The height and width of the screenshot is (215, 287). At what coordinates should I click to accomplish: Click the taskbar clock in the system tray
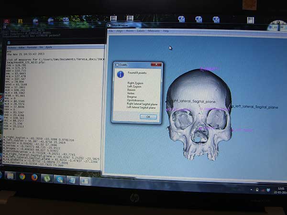pos(280,190)
